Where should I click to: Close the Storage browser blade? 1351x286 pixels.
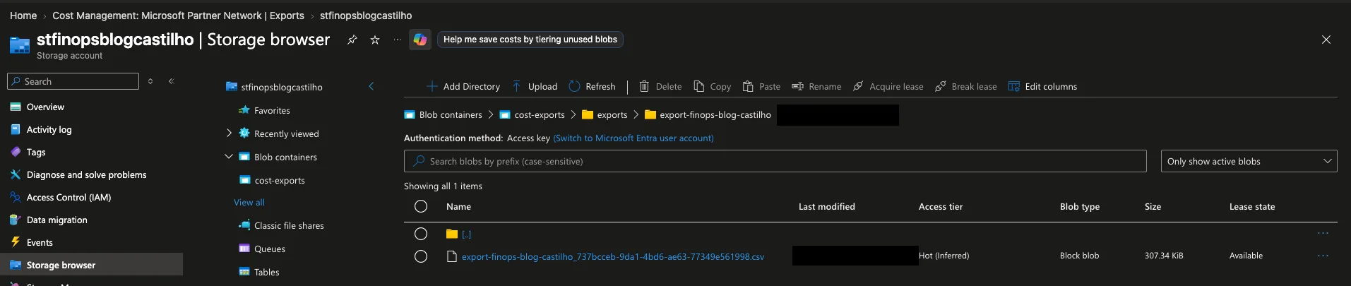[x=1326, y=40]
